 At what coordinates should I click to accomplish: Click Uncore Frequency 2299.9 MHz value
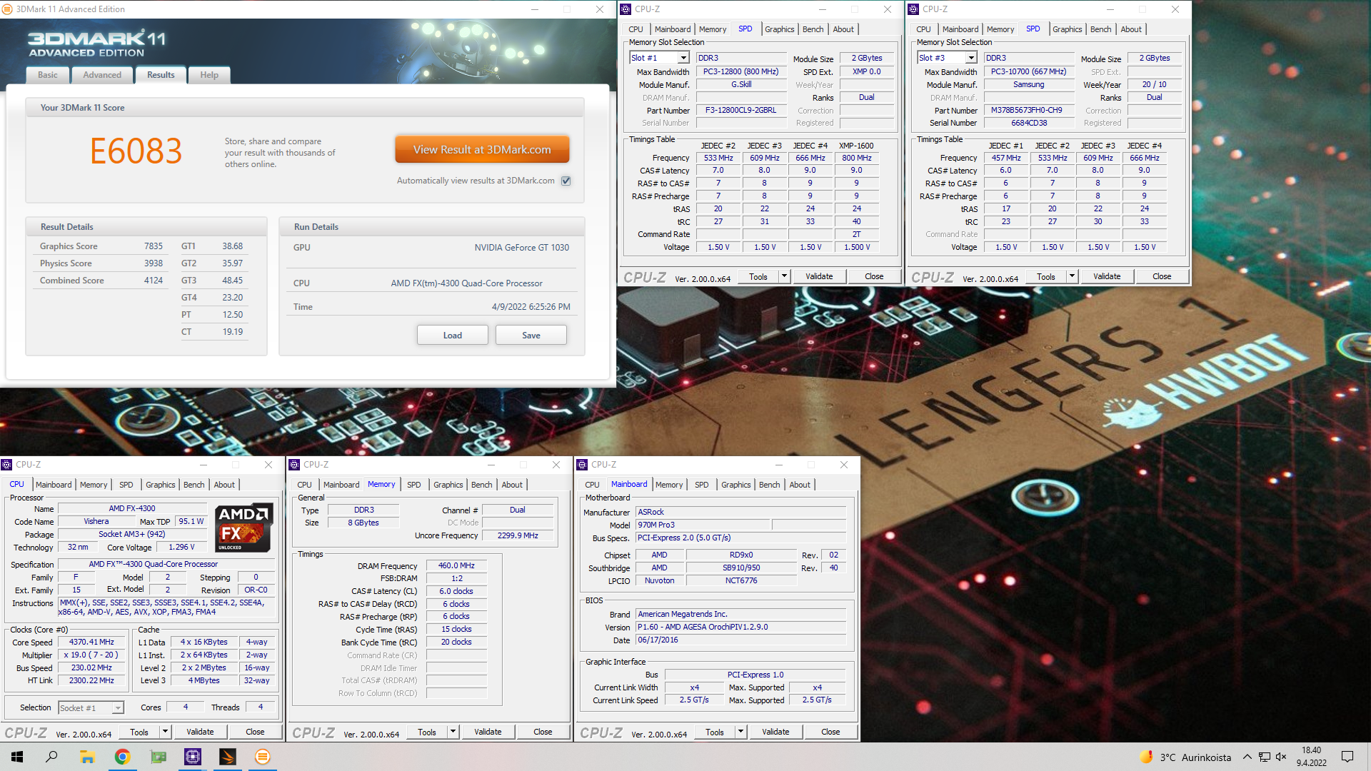[518, 536]
